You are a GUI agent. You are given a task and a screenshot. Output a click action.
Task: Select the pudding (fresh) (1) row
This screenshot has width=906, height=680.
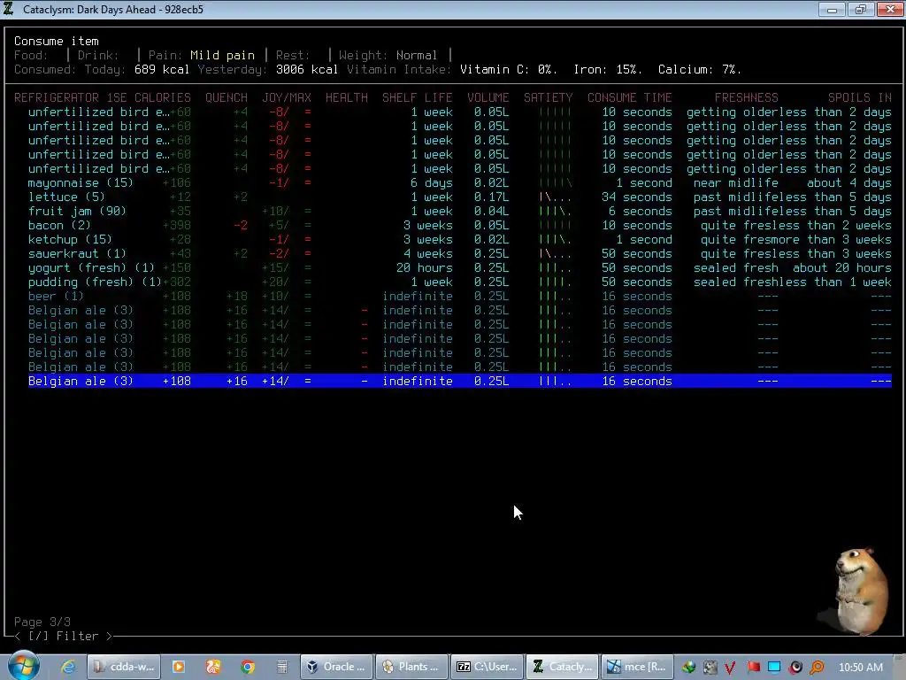click(x=459, y=282)
